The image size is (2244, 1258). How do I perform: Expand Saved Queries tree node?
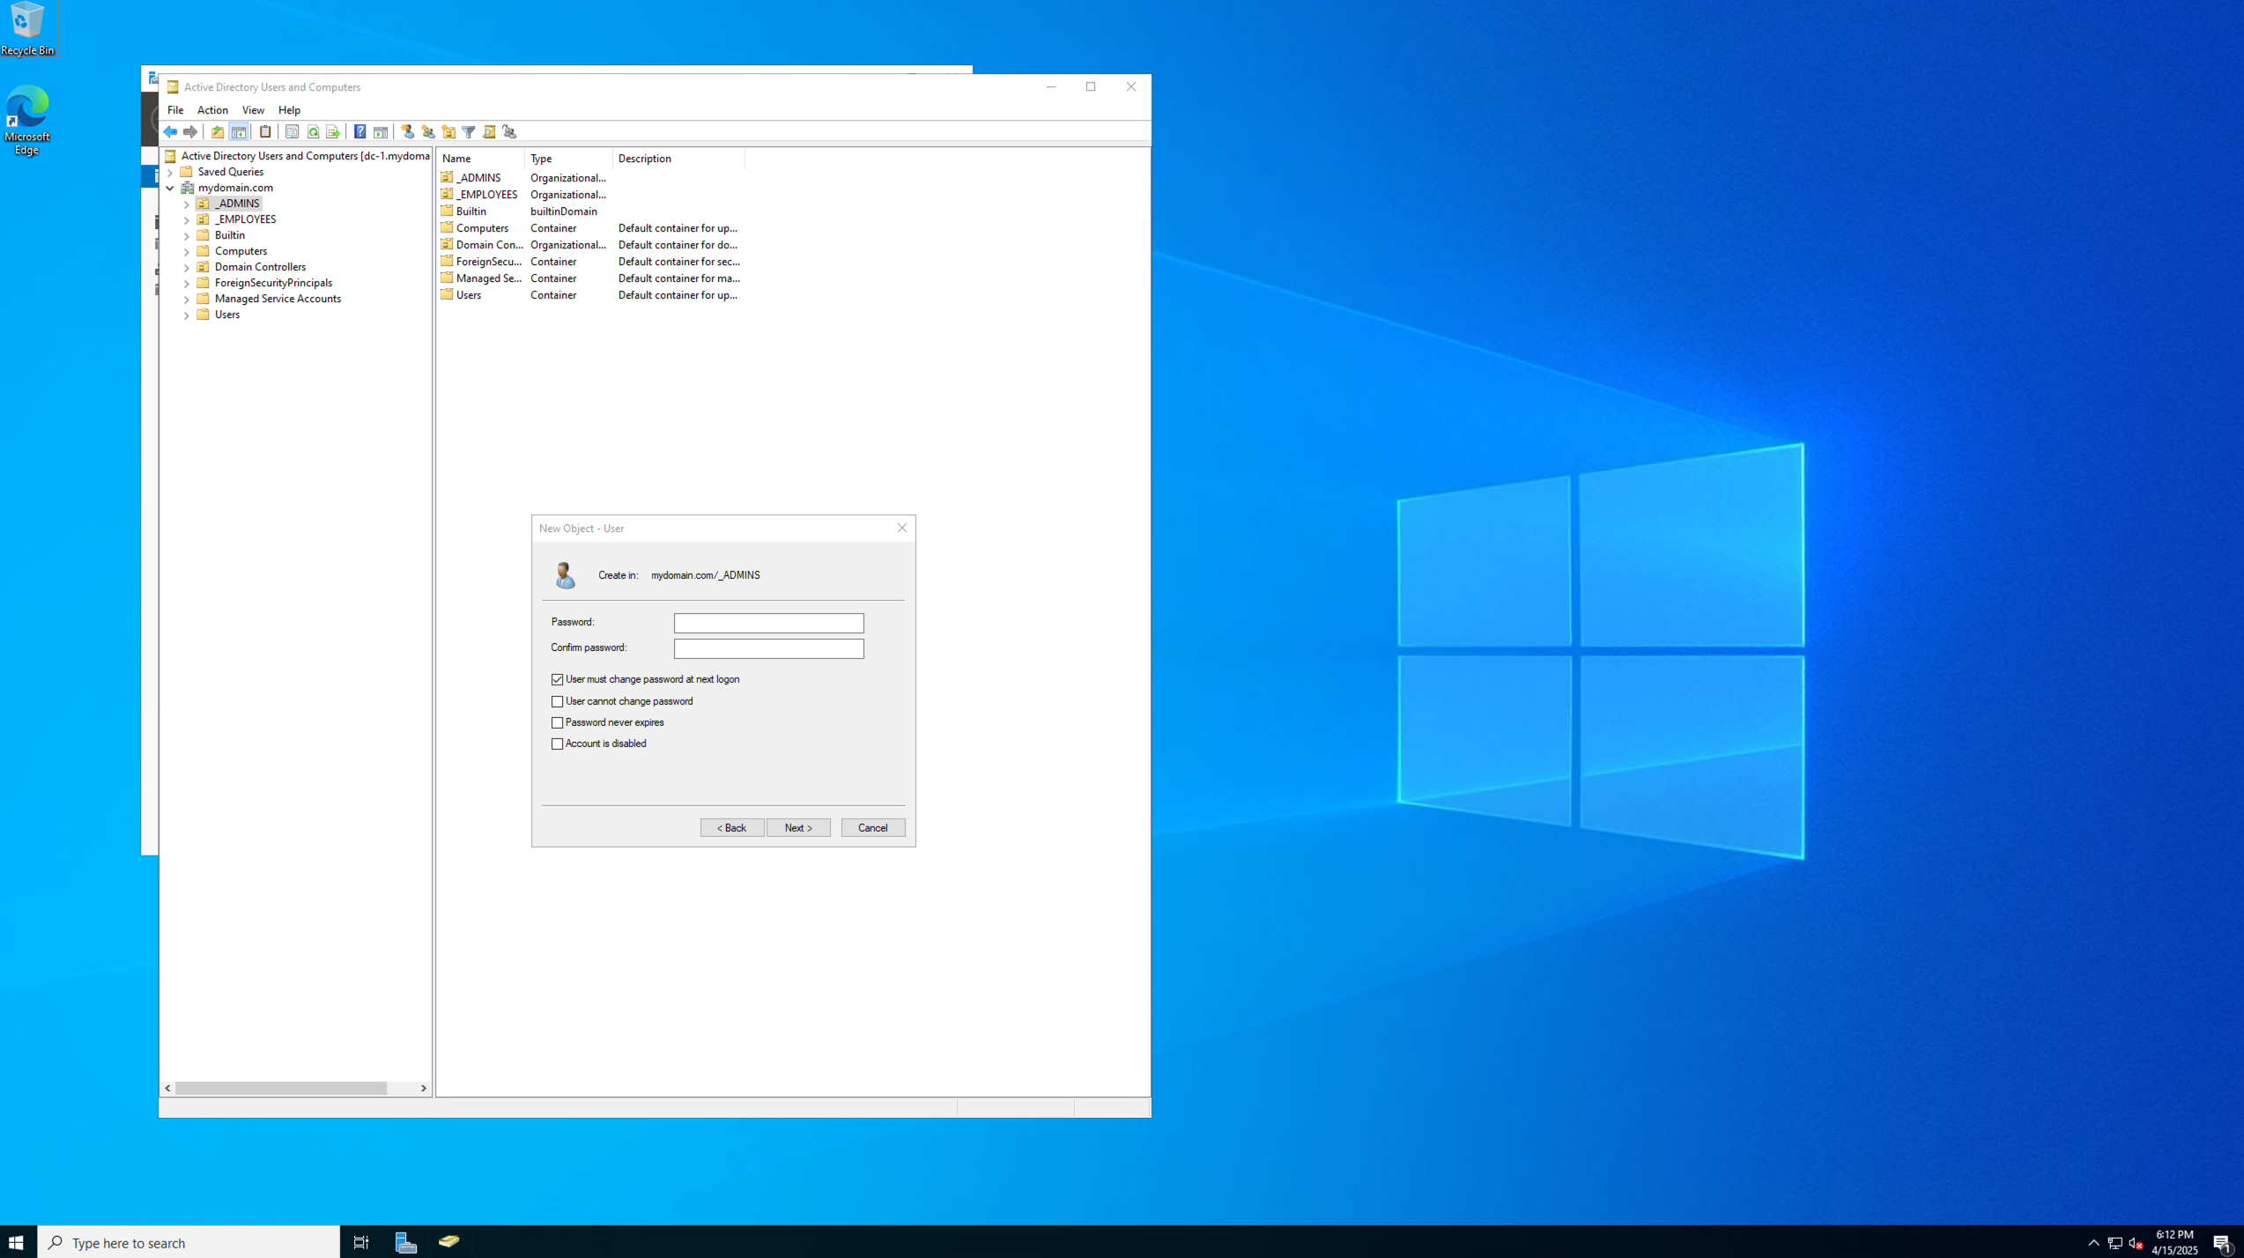click(x=170, y=173)
